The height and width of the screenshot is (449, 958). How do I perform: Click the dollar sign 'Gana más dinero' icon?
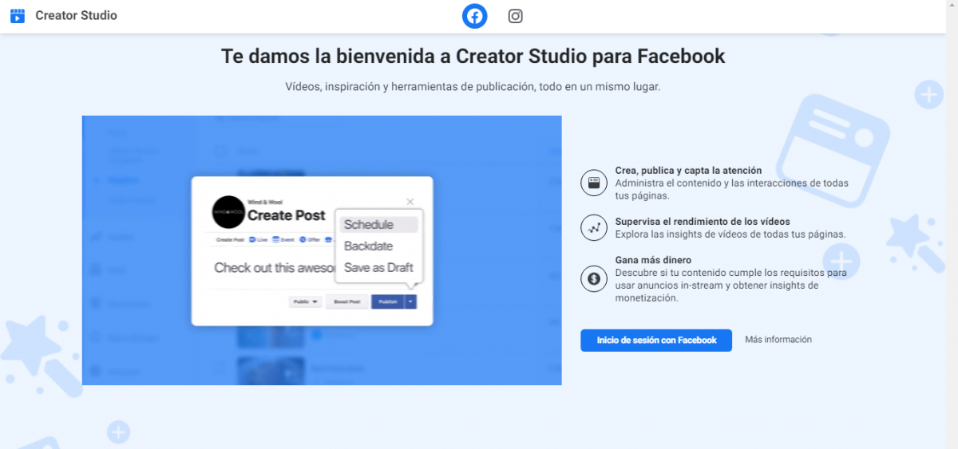pyautogui.click(x=593, y=278)
